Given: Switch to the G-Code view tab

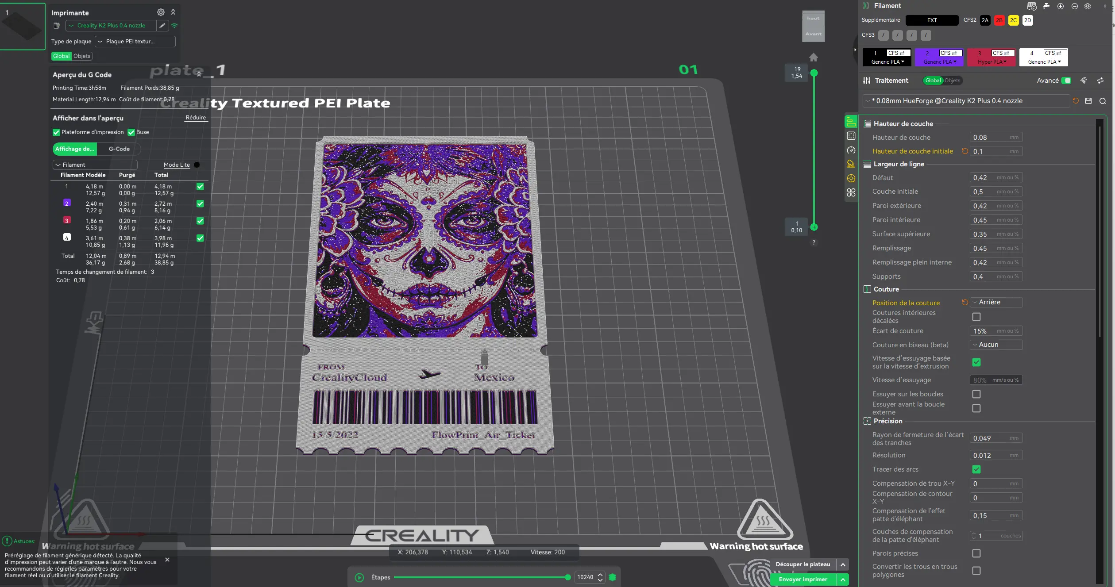Looking at the screenshot, I should [x=120, y=149].
